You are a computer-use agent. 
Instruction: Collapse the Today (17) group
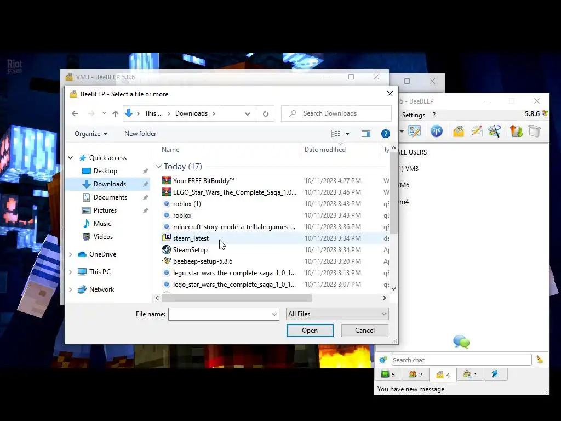(158, 167)
